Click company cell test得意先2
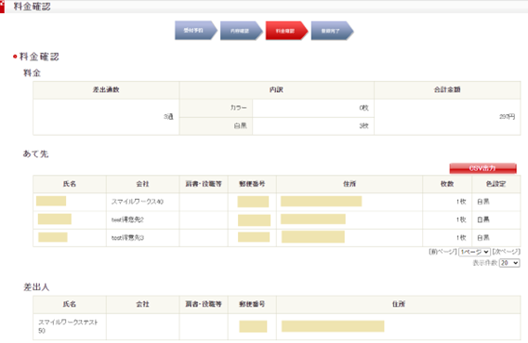This screenshot has height=343, width=528. (127, 219)
